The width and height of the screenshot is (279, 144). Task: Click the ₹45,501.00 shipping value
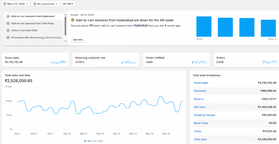(269, 115)
